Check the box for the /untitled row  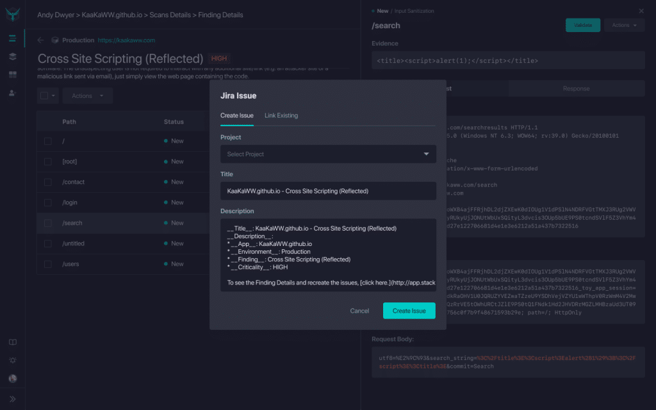[x=47, y=243]
